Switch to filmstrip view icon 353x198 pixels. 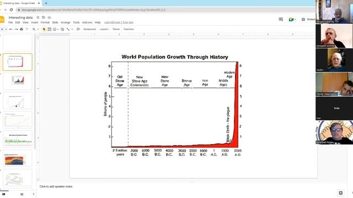(4, 194)
